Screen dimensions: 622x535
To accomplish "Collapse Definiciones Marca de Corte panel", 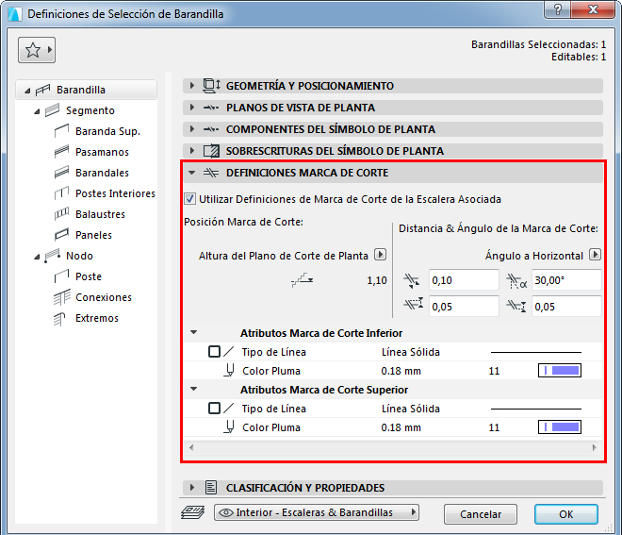I will tap(192, 173).
